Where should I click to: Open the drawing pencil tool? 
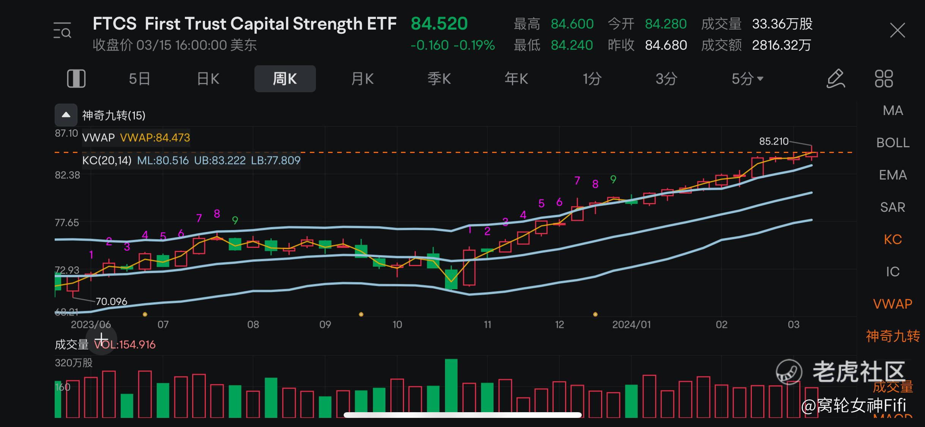[835, 79]
